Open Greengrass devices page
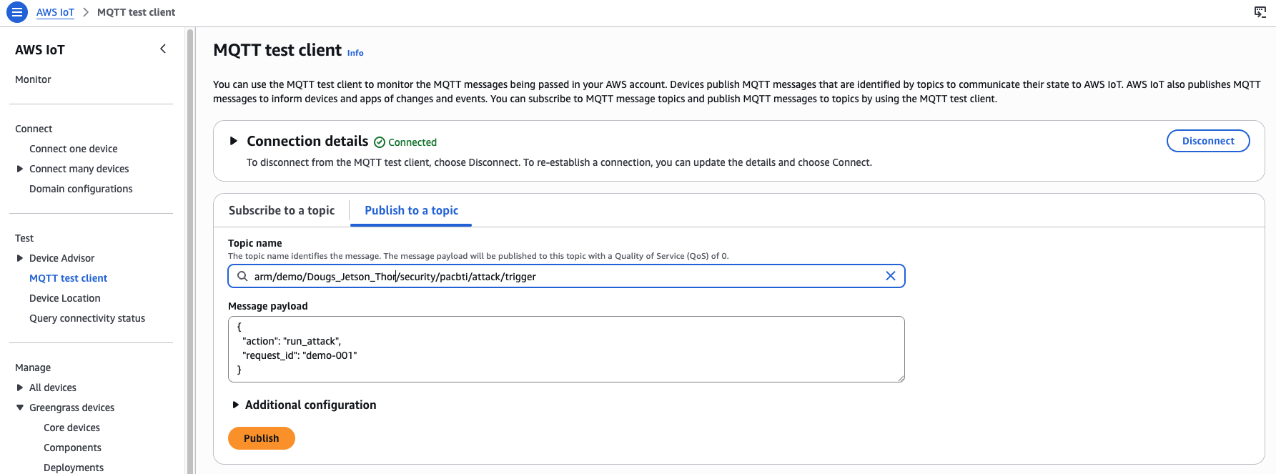This screenshot has width=1276, height=474. tap(72, 408)
